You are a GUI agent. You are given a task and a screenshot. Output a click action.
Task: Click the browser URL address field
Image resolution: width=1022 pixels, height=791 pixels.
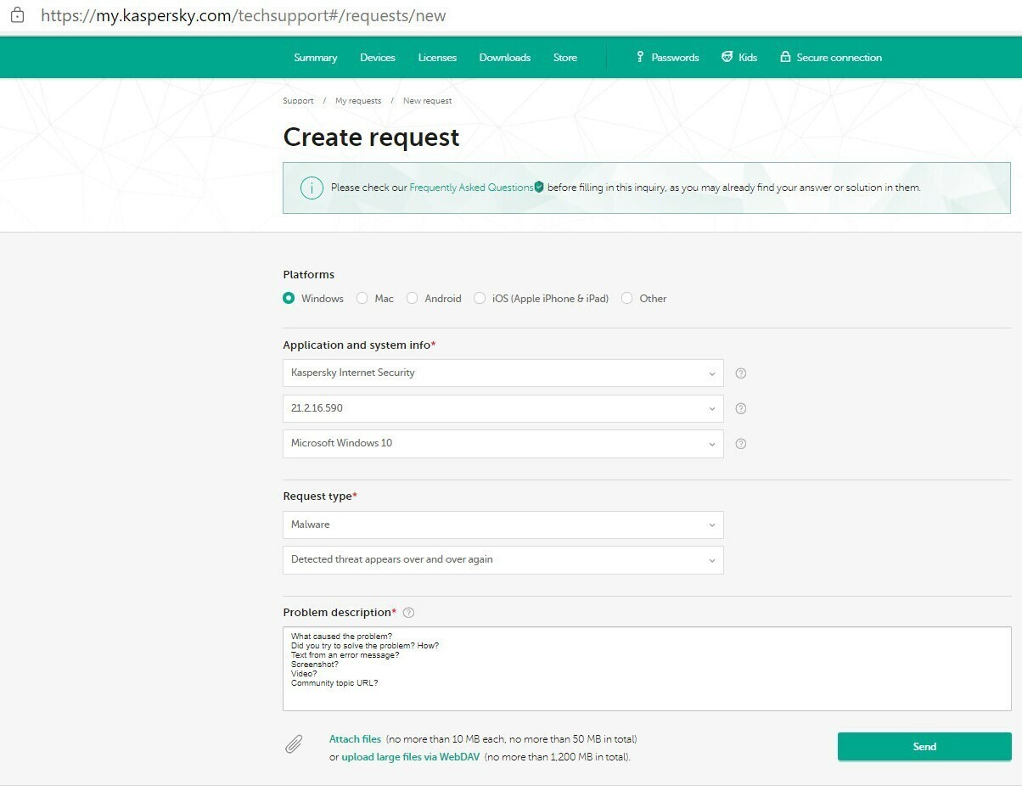(244, 15)
